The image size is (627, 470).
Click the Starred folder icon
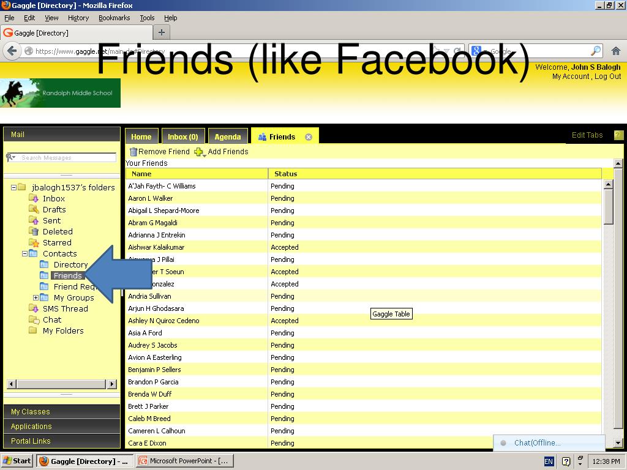[34, 242]
